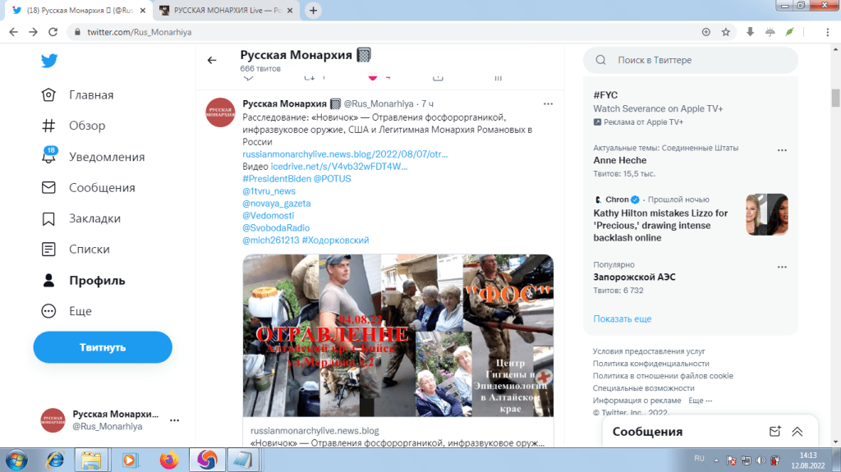Open browser three-dot menu
Viewport: 841px width, 472px height.
click(x=828, y=32)
